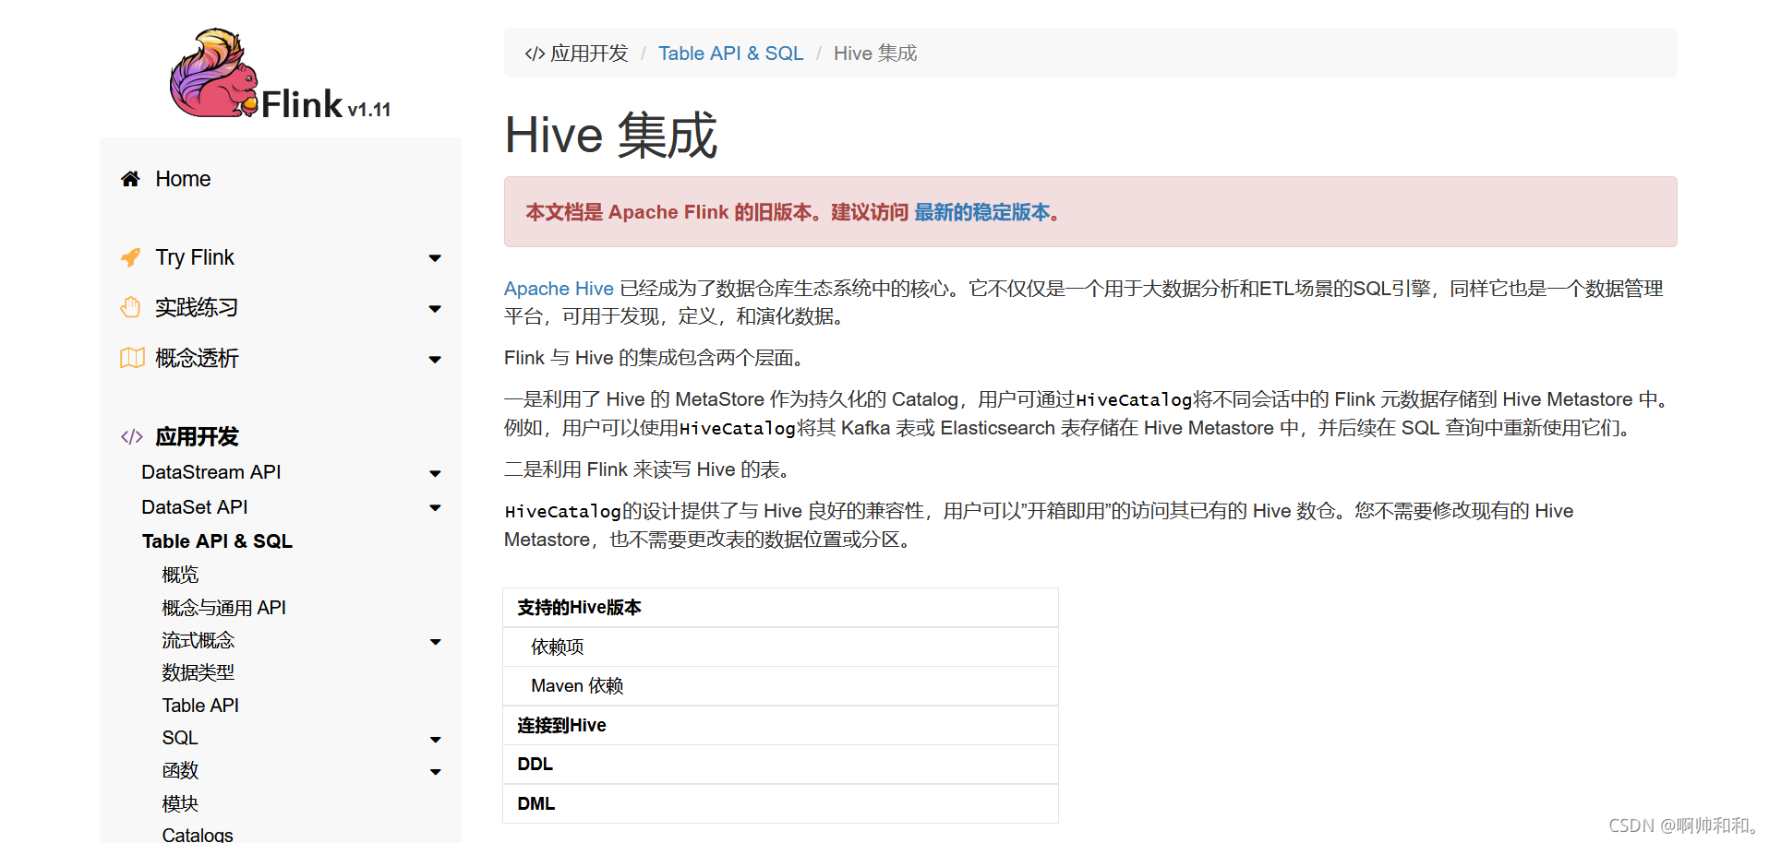
Task: Open DataStream API in sidebar
Action: click(211, 472)
